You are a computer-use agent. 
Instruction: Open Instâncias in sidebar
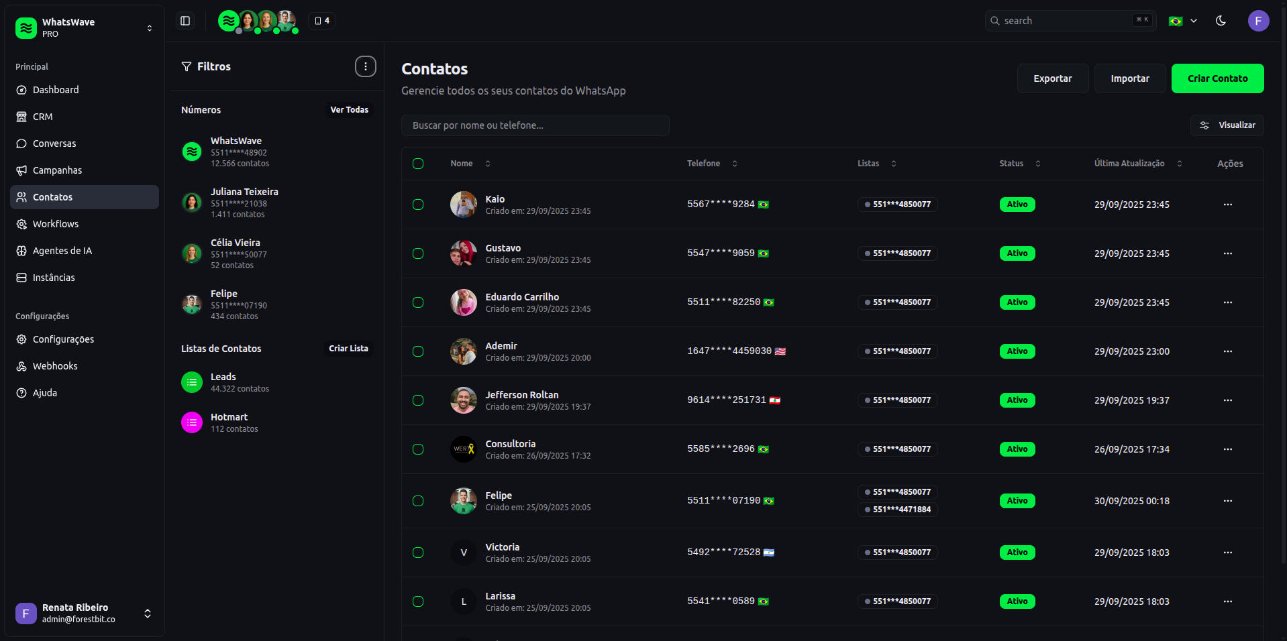[85, 278]
